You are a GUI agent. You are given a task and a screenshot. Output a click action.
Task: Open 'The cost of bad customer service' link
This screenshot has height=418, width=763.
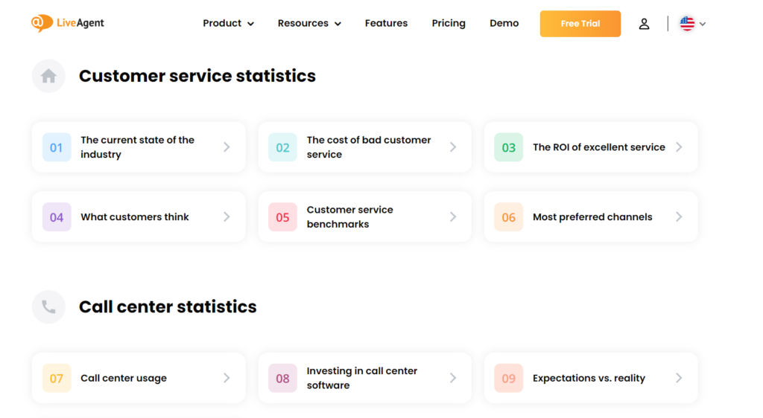368,147
